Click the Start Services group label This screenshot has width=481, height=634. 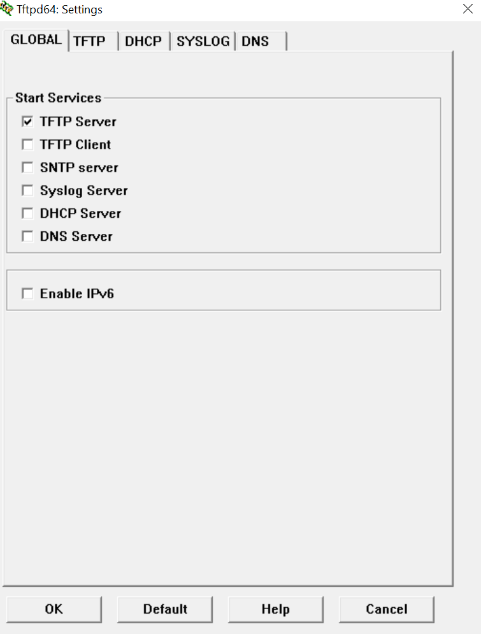point(58,98)
